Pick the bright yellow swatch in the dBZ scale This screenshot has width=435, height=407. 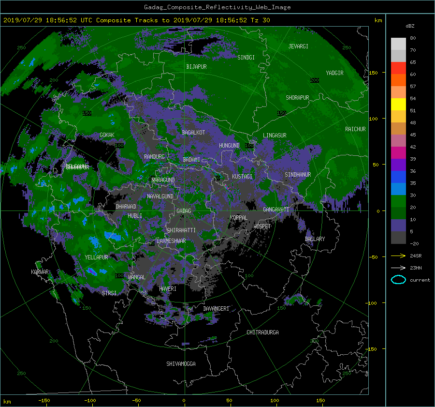click(398, 104)
